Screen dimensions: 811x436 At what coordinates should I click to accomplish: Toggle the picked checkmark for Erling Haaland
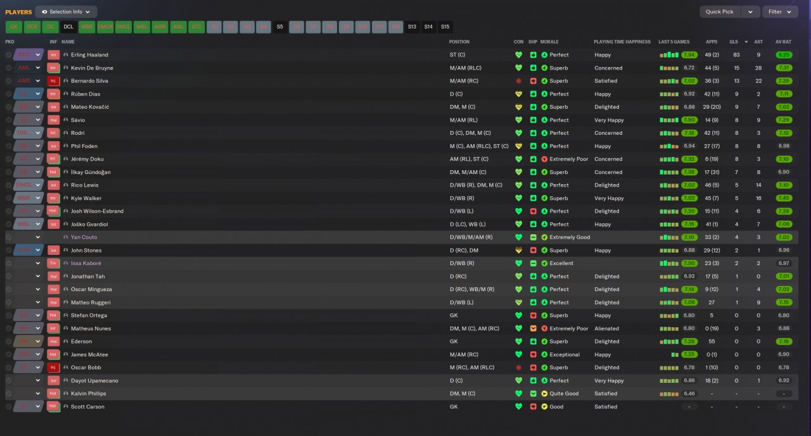pyautogui.click(x=9, y=55)
